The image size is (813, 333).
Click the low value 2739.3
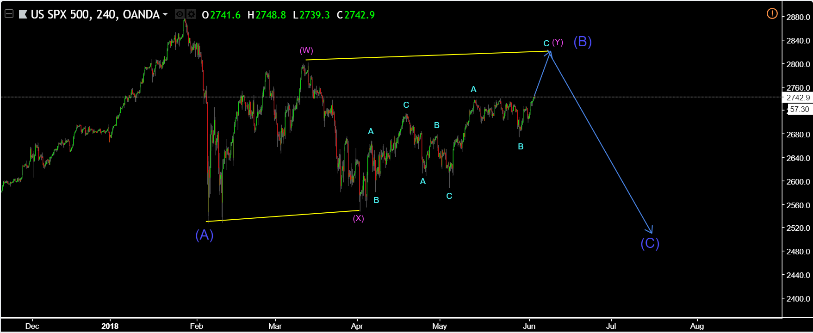[x=315, y=15]
